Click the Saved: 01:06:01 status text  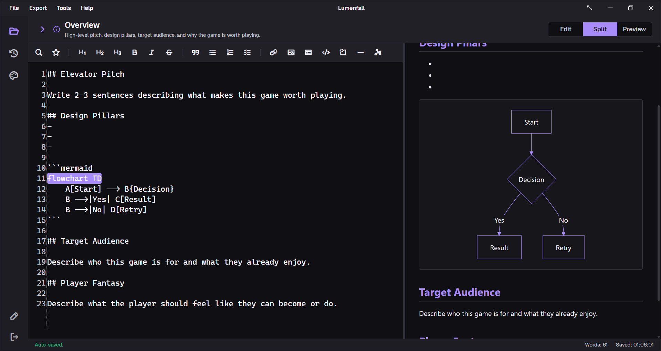coord(635,345)
